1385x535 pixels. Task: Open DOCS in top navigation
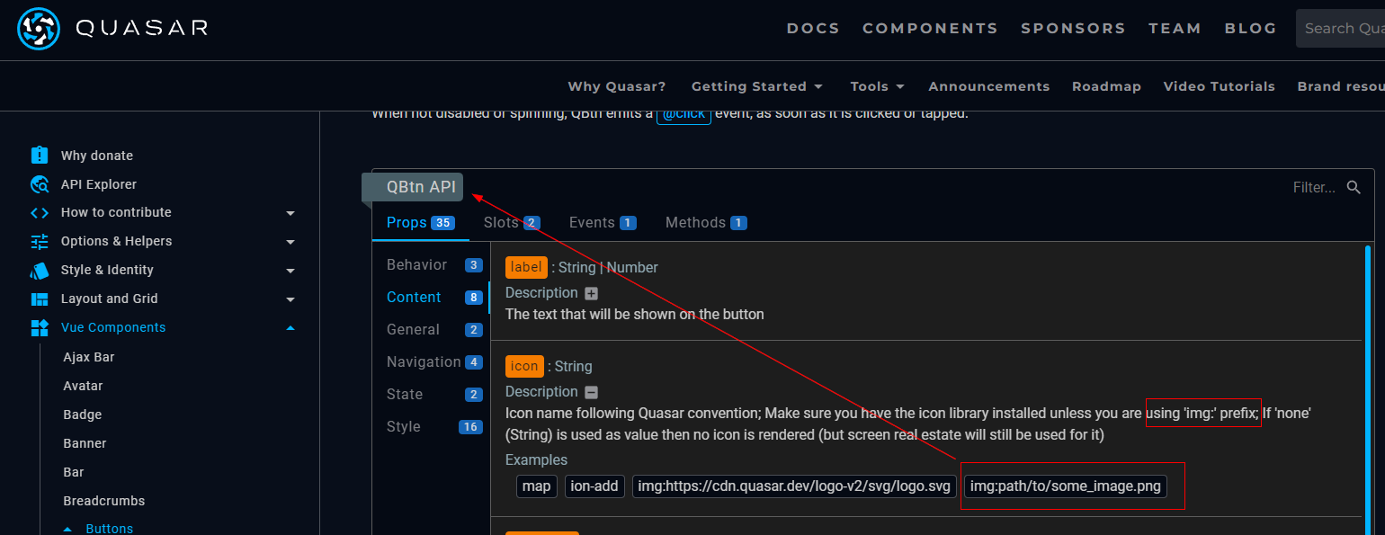pyautogui.click(x=813, y=29)
